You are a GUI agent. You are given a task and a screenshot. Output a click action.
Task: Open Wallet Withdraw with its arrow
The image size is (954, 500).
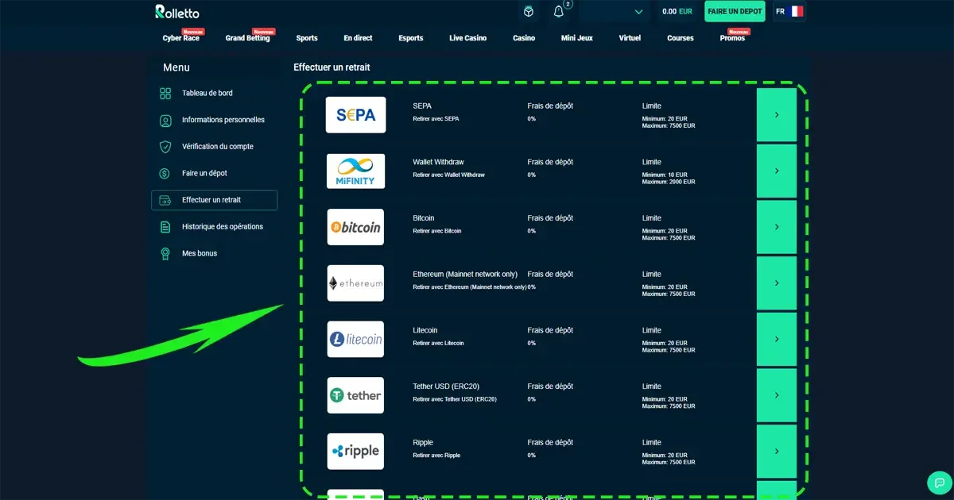776,171
